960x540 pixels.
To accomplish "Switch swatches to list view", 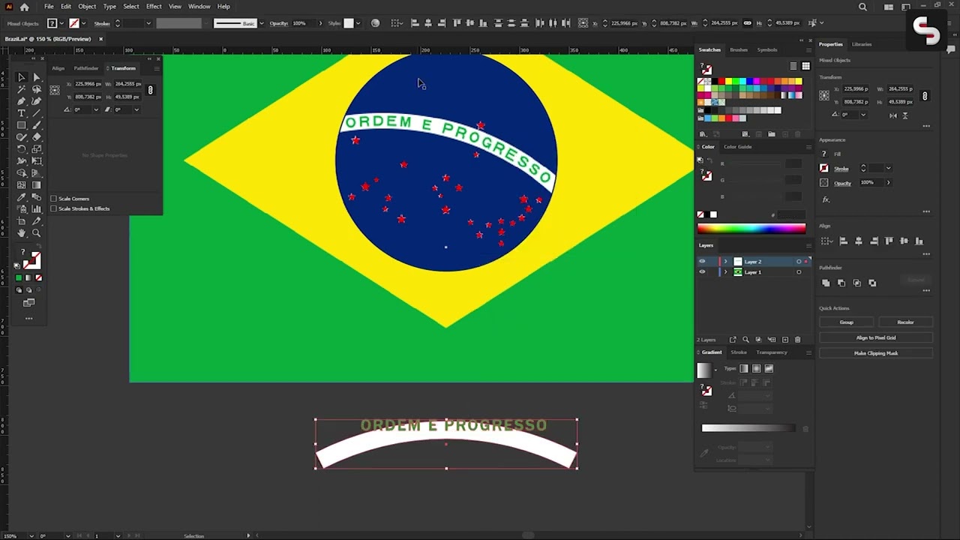I will [x=793, y=67].
